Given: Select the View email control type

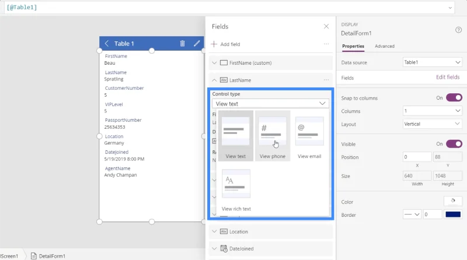Looking at the screenshot, I should coord(309,136).
